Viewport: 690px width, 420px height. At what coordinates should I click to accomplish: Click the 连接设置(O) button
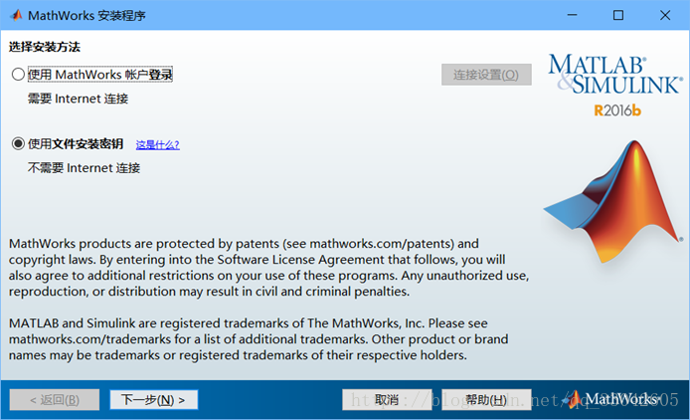486,75
